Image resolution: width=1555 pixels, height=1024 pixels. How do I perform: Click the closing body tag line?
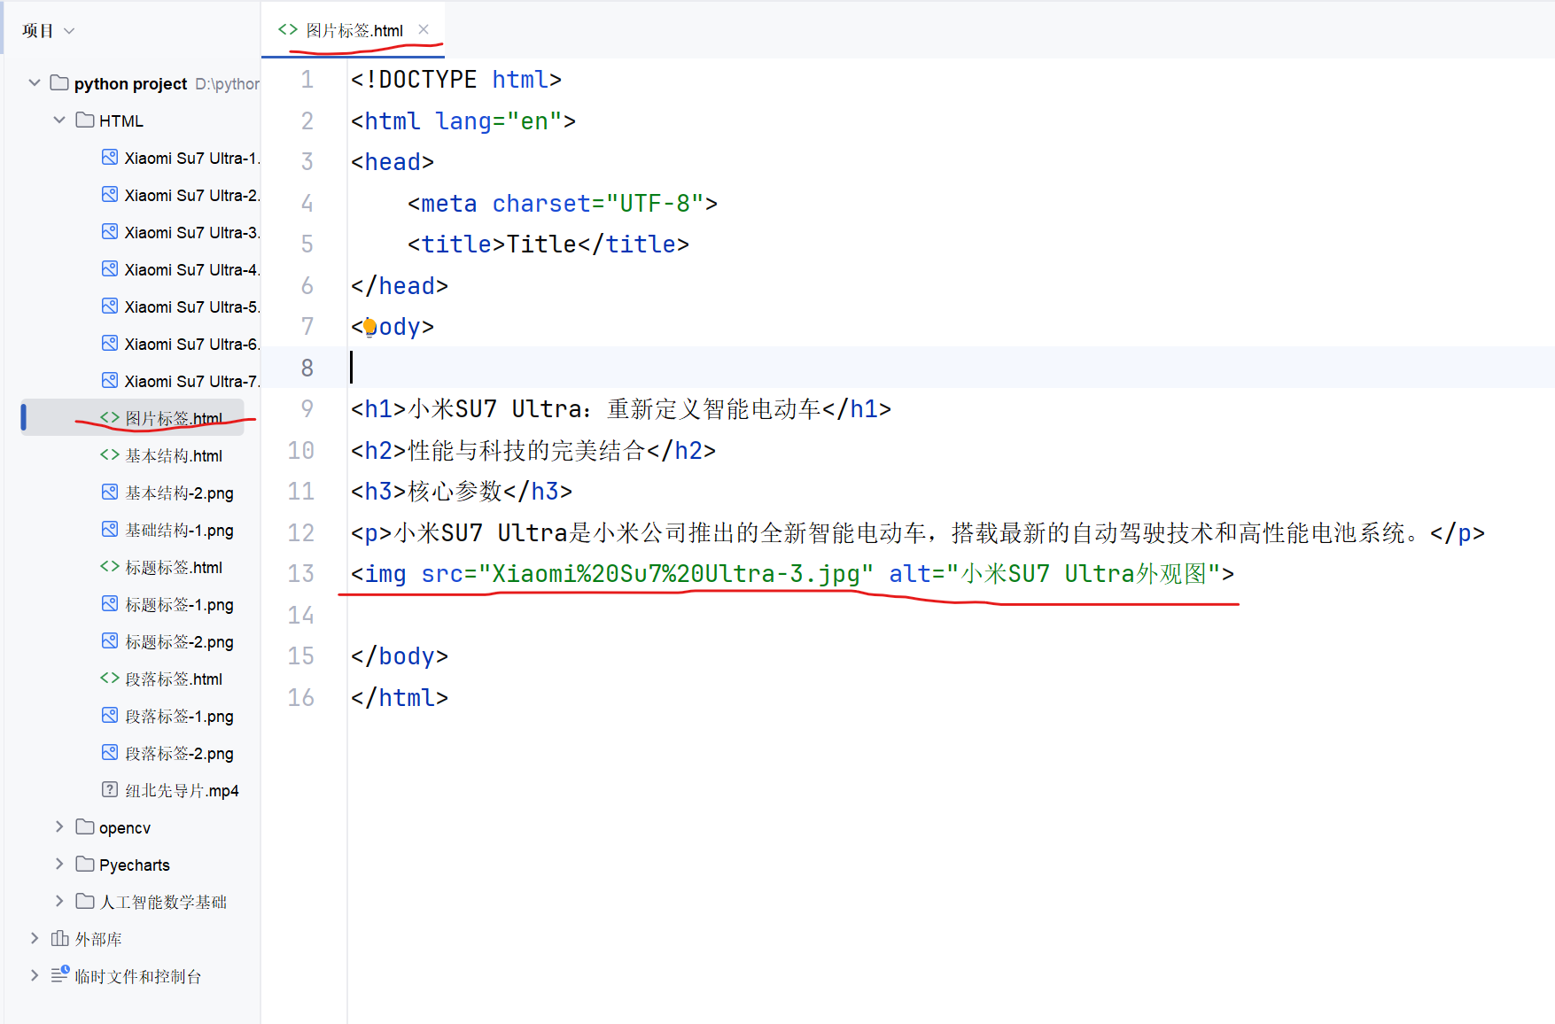pyautogui.click(x=400, y=656)
